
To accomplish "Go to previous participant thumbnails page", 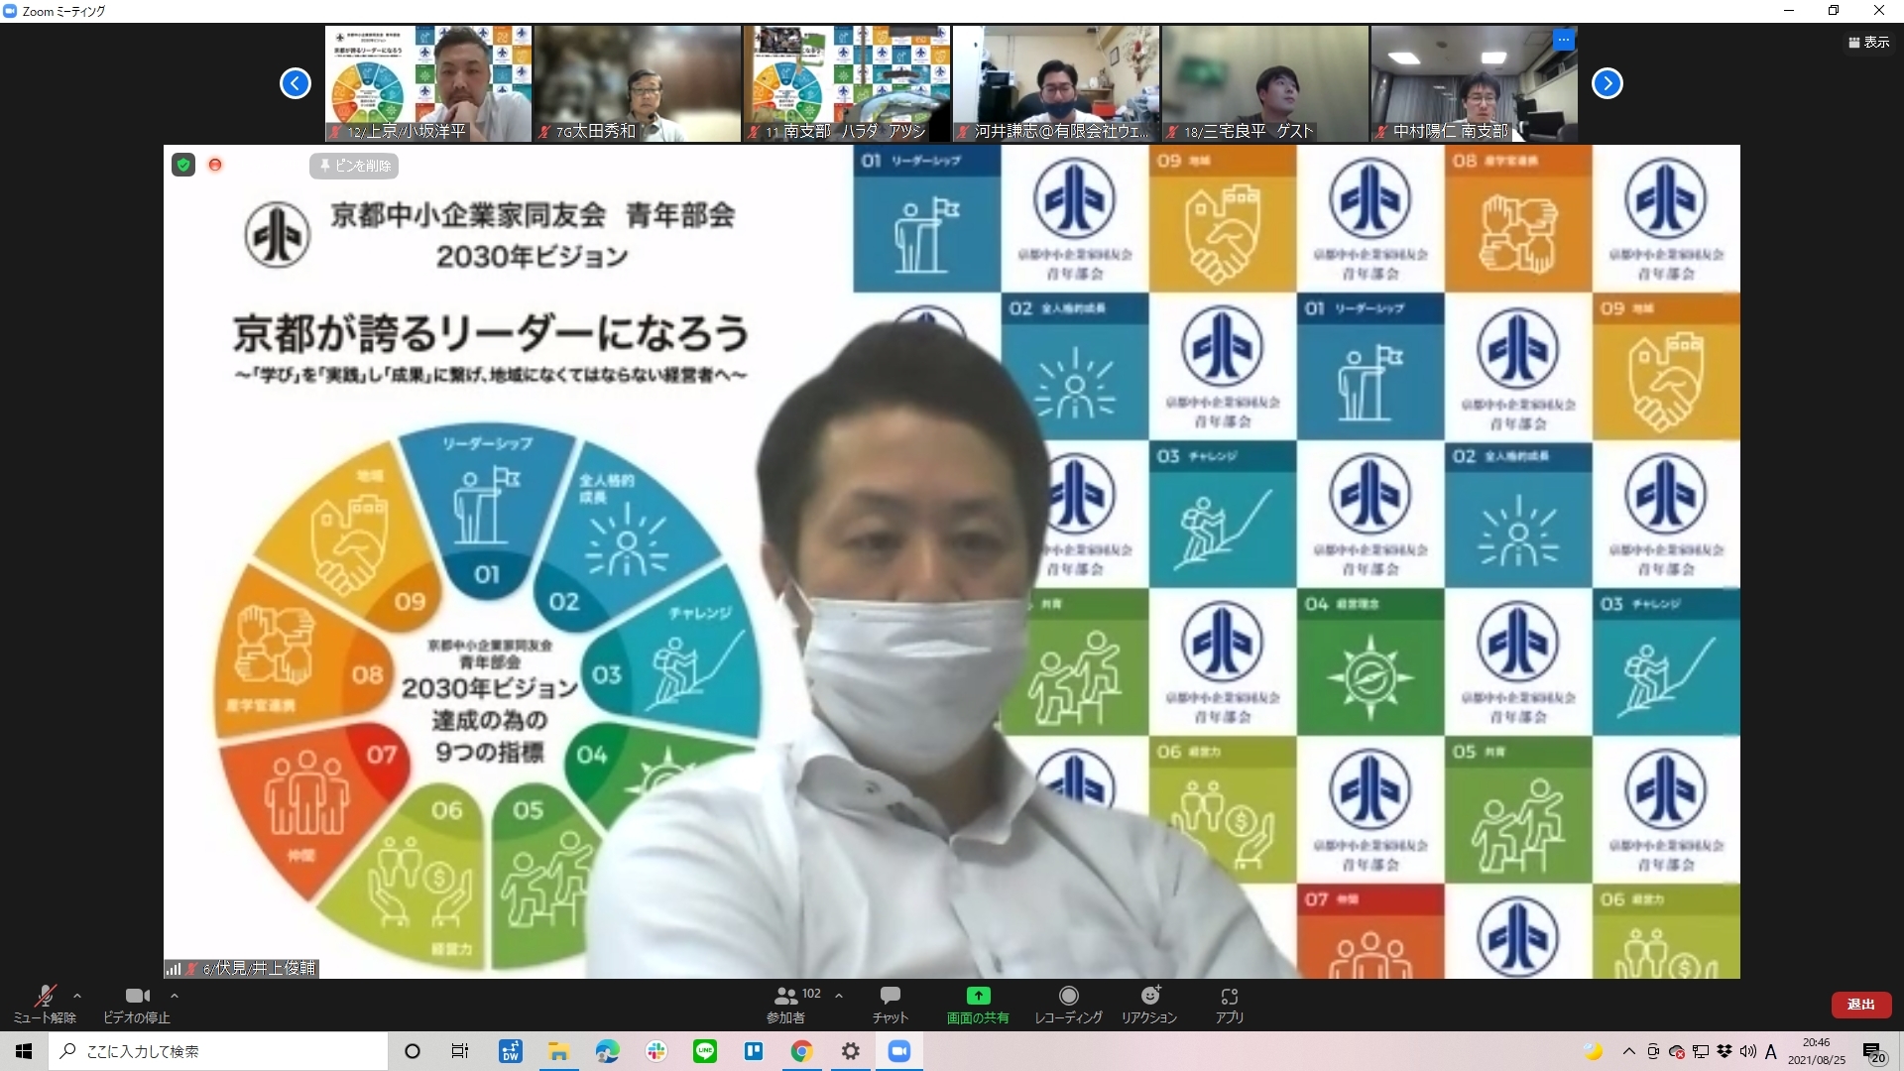I will click(296, 83).
